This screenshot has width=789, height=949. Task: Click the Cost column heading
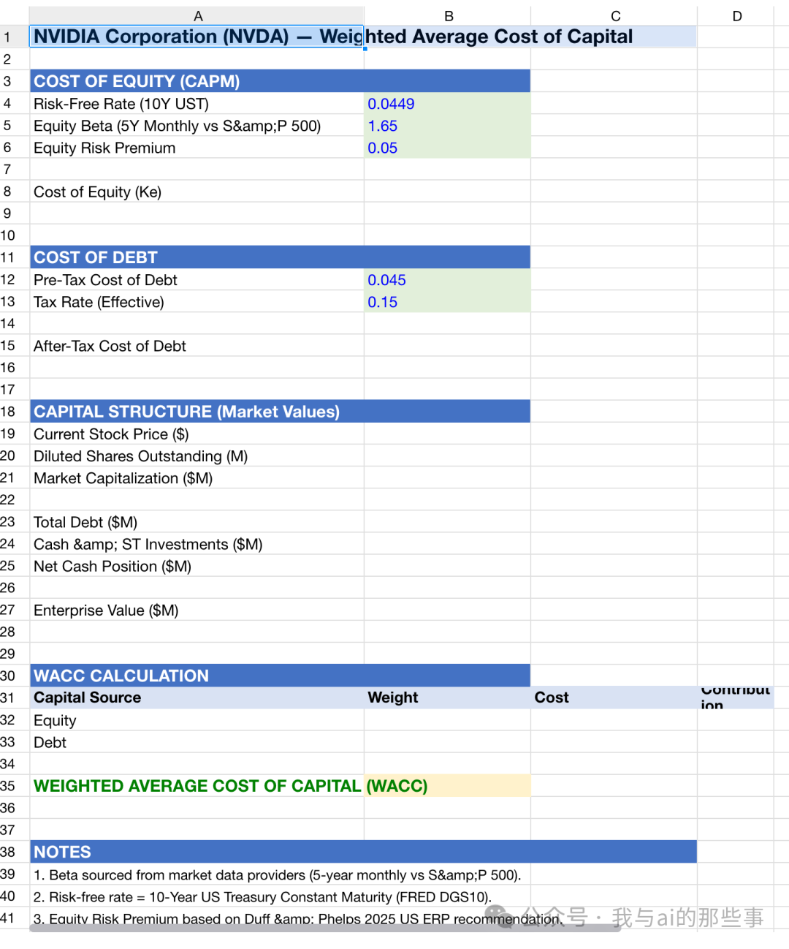pos(614,697)
